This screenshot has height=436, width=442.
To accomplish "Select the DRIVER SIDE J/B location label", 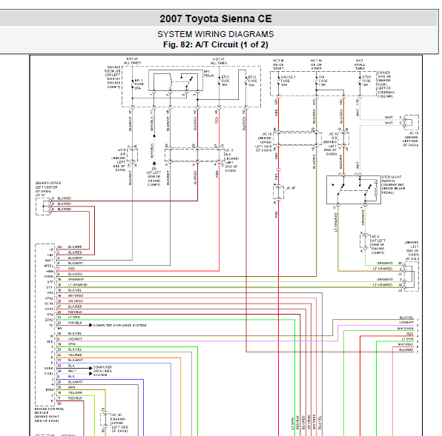I will 386,84.
